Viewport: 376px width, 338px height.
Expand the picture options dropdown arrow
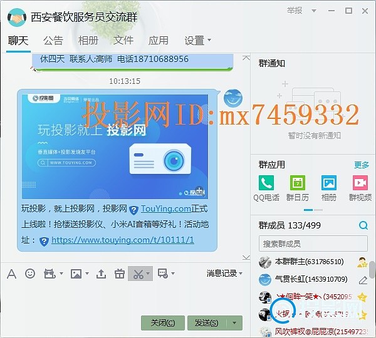pos(87,274)
